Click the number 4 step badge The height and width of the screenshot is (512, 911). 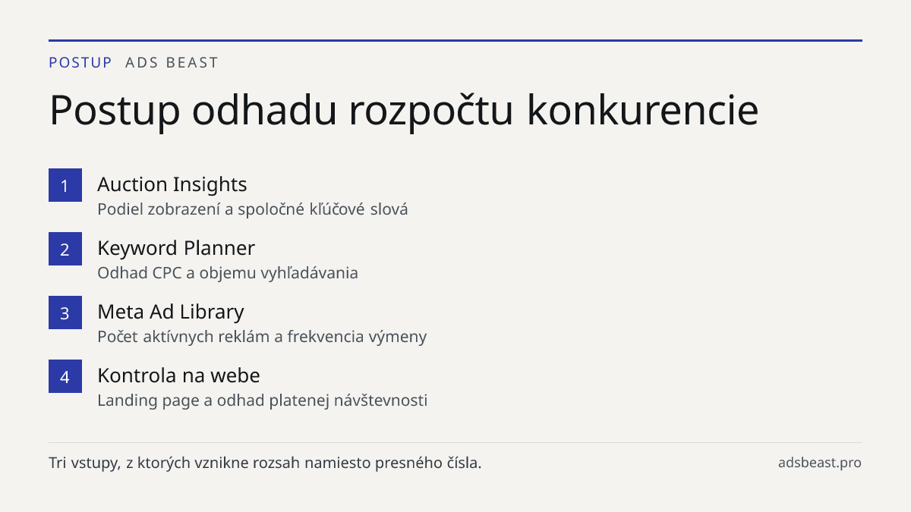pyautogui.click(x=65, y=376)
